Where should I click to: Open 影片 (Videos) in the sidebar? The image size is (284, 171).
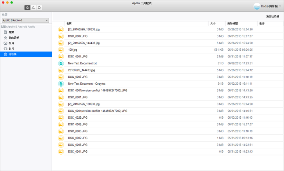[x=12, y=49]
